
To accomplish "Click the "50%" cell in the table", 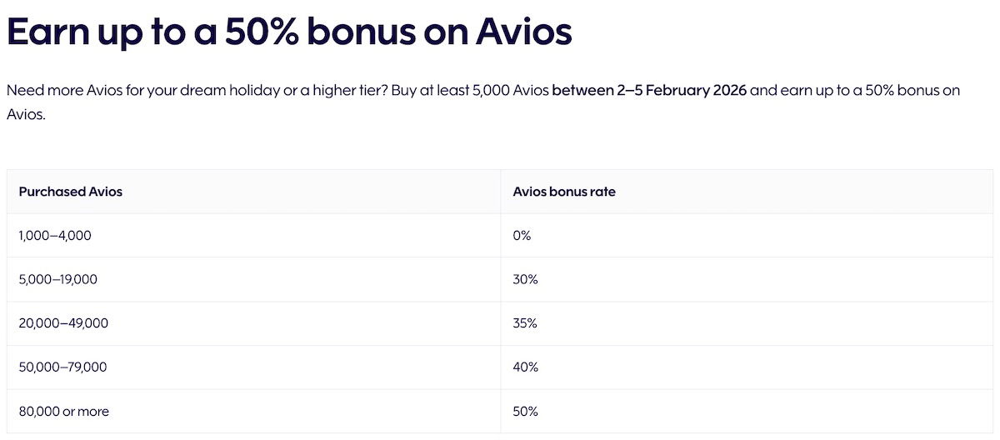I will click(525, 412).
